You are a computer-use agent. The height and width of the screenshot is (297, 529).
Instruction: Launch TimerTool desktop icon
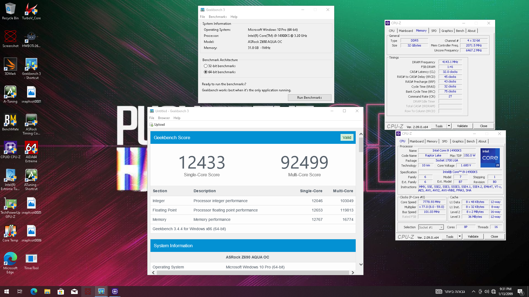31,261
